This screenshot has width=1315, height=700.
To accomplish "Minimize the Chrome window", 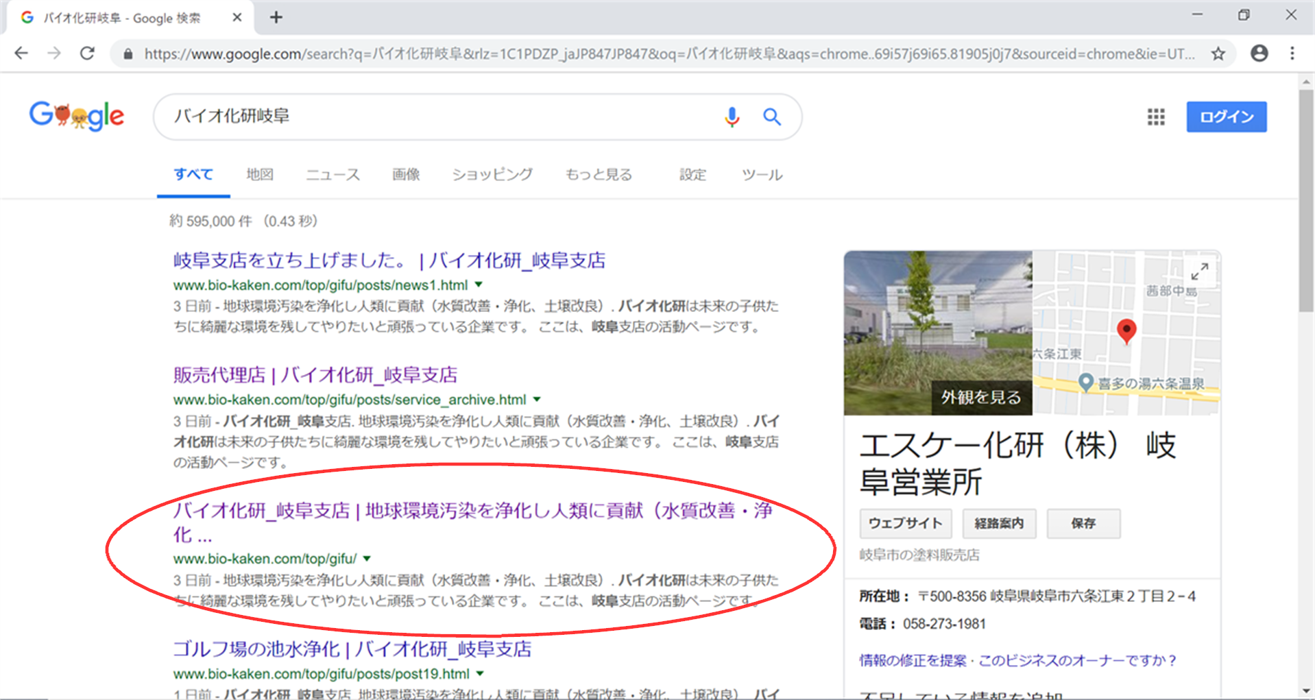I will pos(1197,15).
